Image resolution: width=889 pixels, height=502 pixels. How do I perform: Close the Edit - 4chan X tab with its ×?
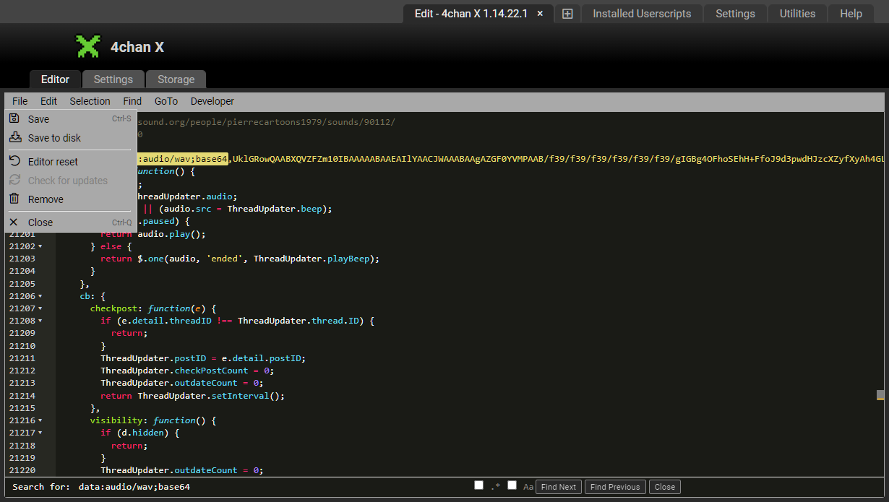click(540, 14)
